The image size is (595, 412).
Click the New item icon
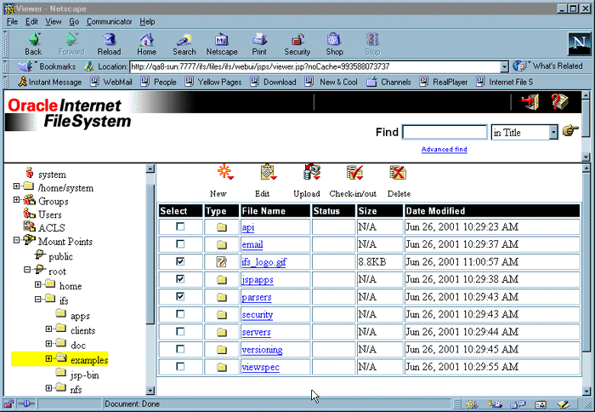point(224,172)
